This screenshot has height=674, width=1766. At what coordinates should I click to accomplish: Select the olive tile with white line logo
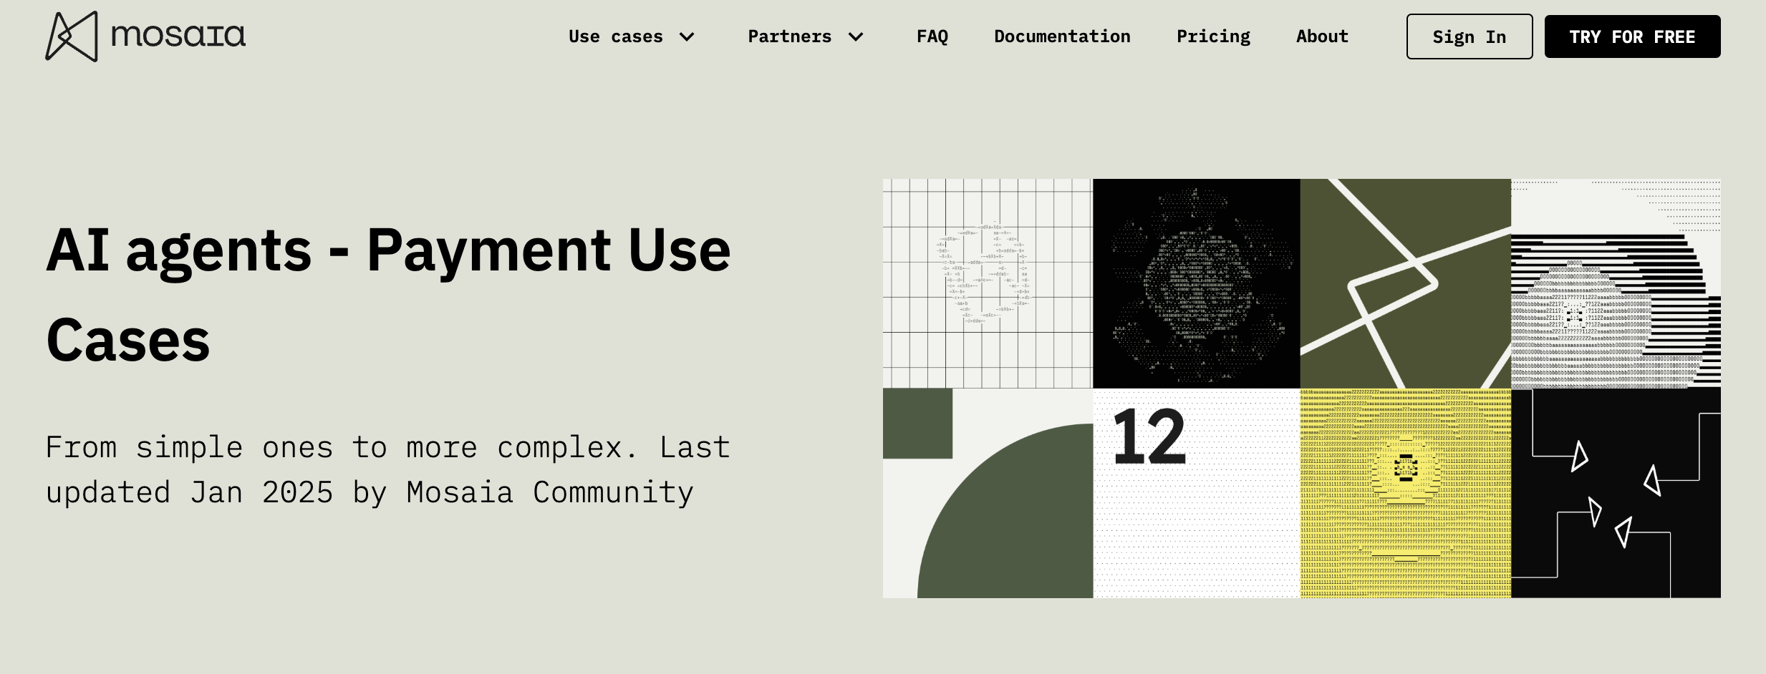[1405, 283]
